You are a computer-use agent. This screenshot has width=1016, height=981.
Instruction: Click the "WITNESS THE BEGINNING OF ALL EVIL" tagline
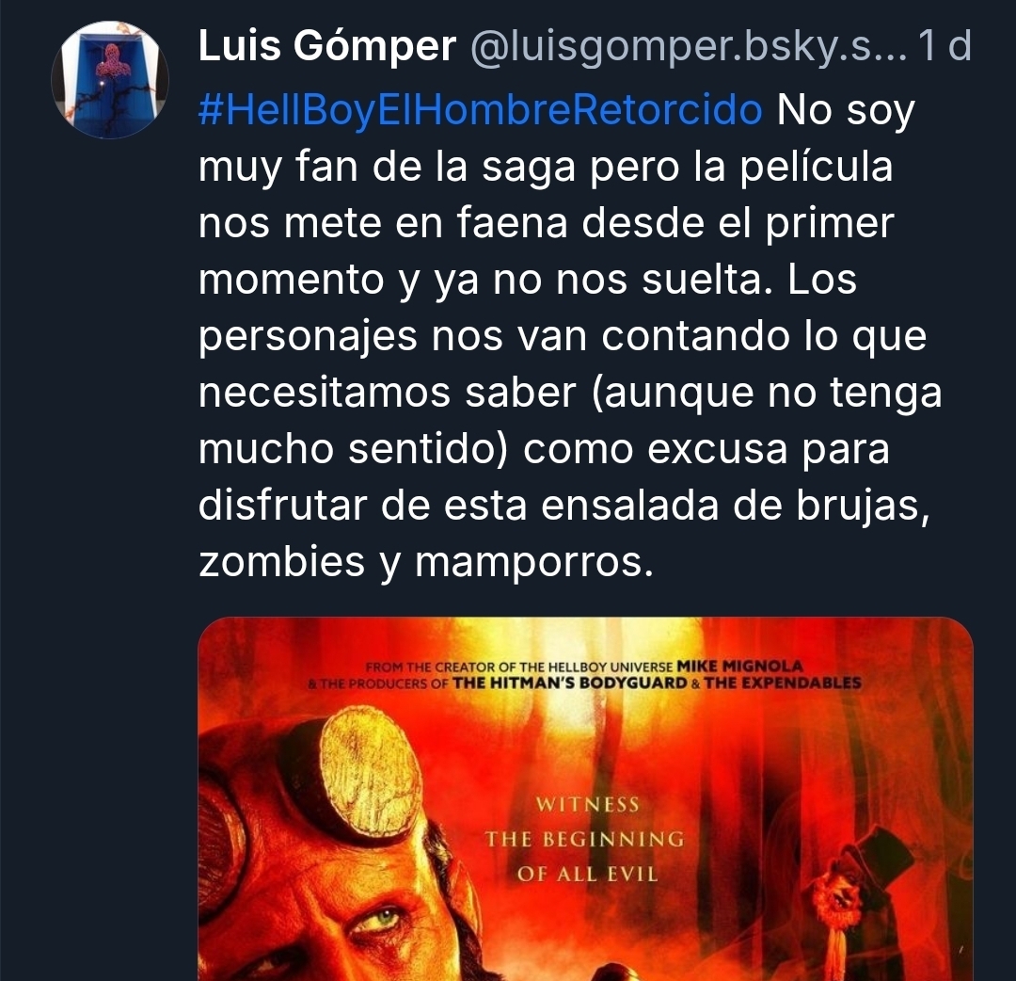(585, 839)
